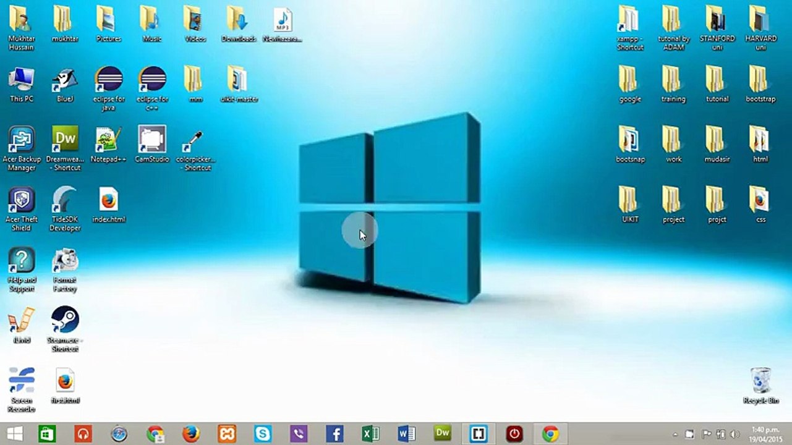Open the red power icon app in taskbar
Image resolution: width=792 pixels, height=445 pixels.
click(x=514, y=434)
